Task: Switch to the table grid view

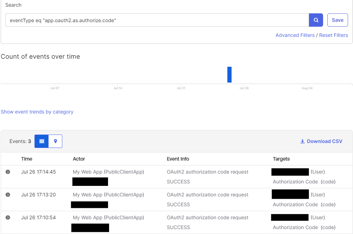Action: (x=42, y=141)
